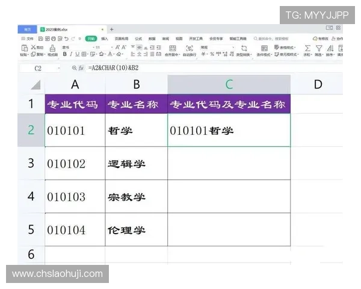
Task: Click the Borders icon
Action: click(84, 54)
